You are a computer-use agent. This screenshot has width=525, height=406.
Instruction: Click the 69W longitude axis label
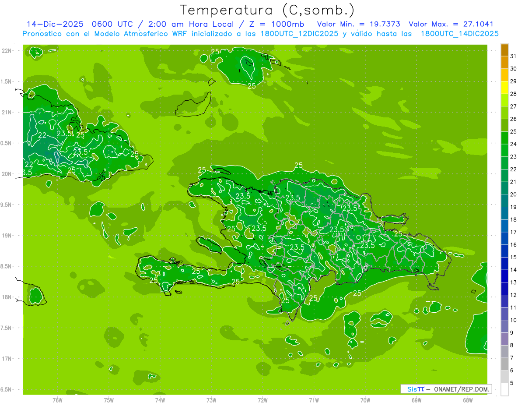coord(416,400)
